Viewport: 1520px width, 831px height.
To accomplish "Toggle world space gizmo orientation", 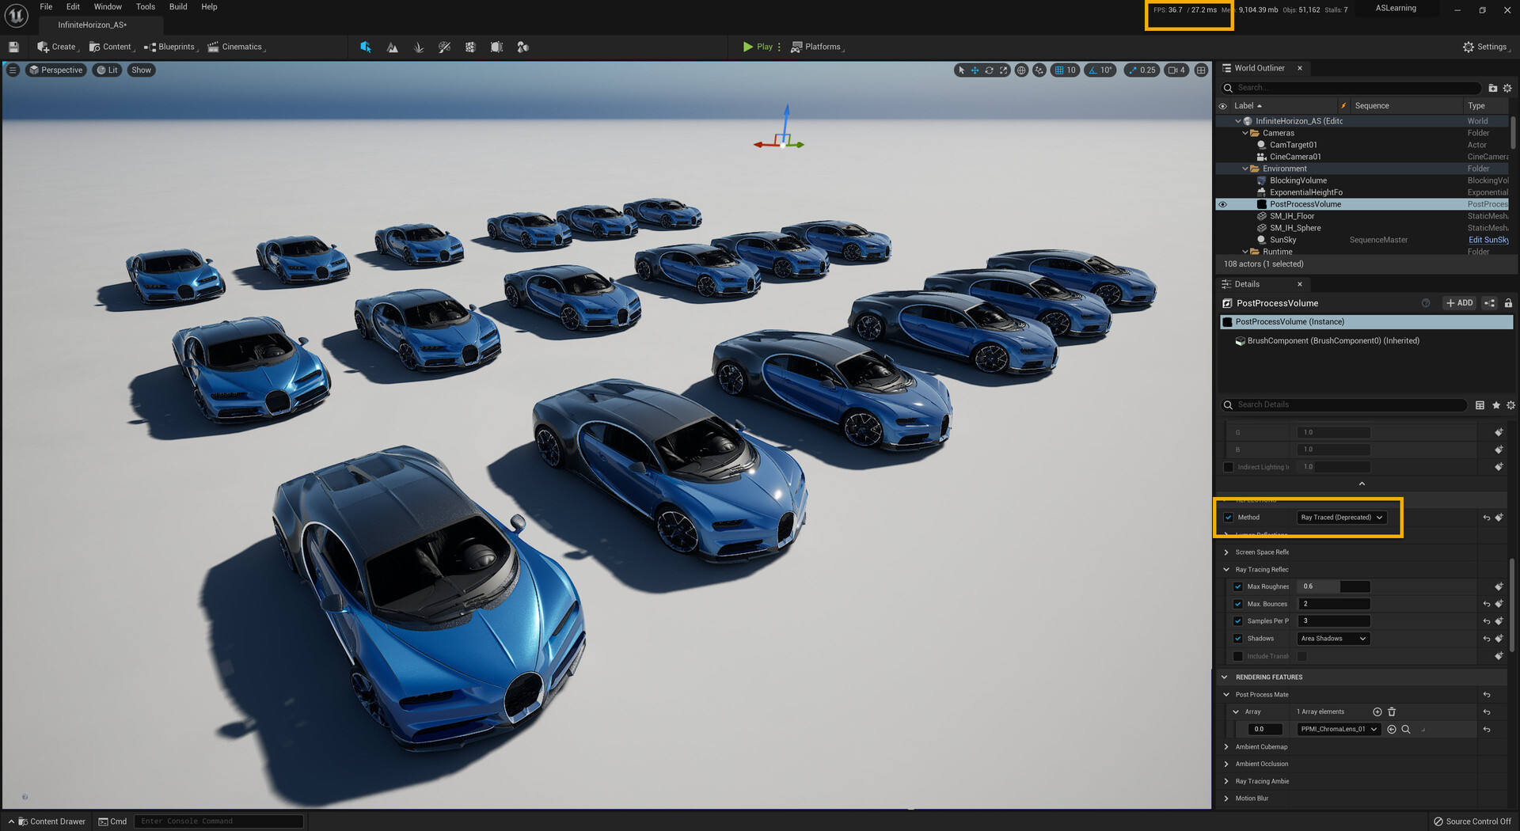I will point(1022,70).
